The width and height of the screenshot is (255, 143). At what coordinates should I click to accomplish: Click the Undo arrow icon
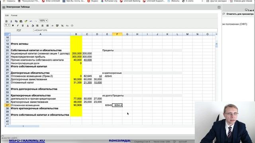pyautogui.click(x=31, y=21)
